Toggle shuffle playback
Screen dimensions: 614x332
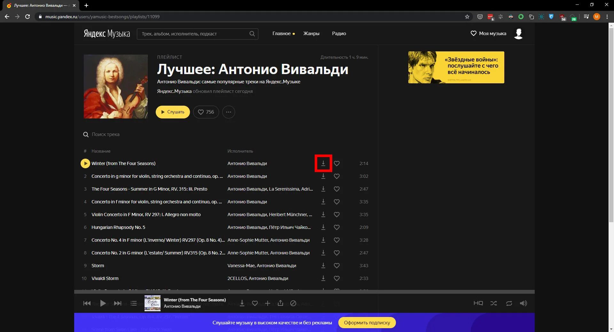point(494,303)
